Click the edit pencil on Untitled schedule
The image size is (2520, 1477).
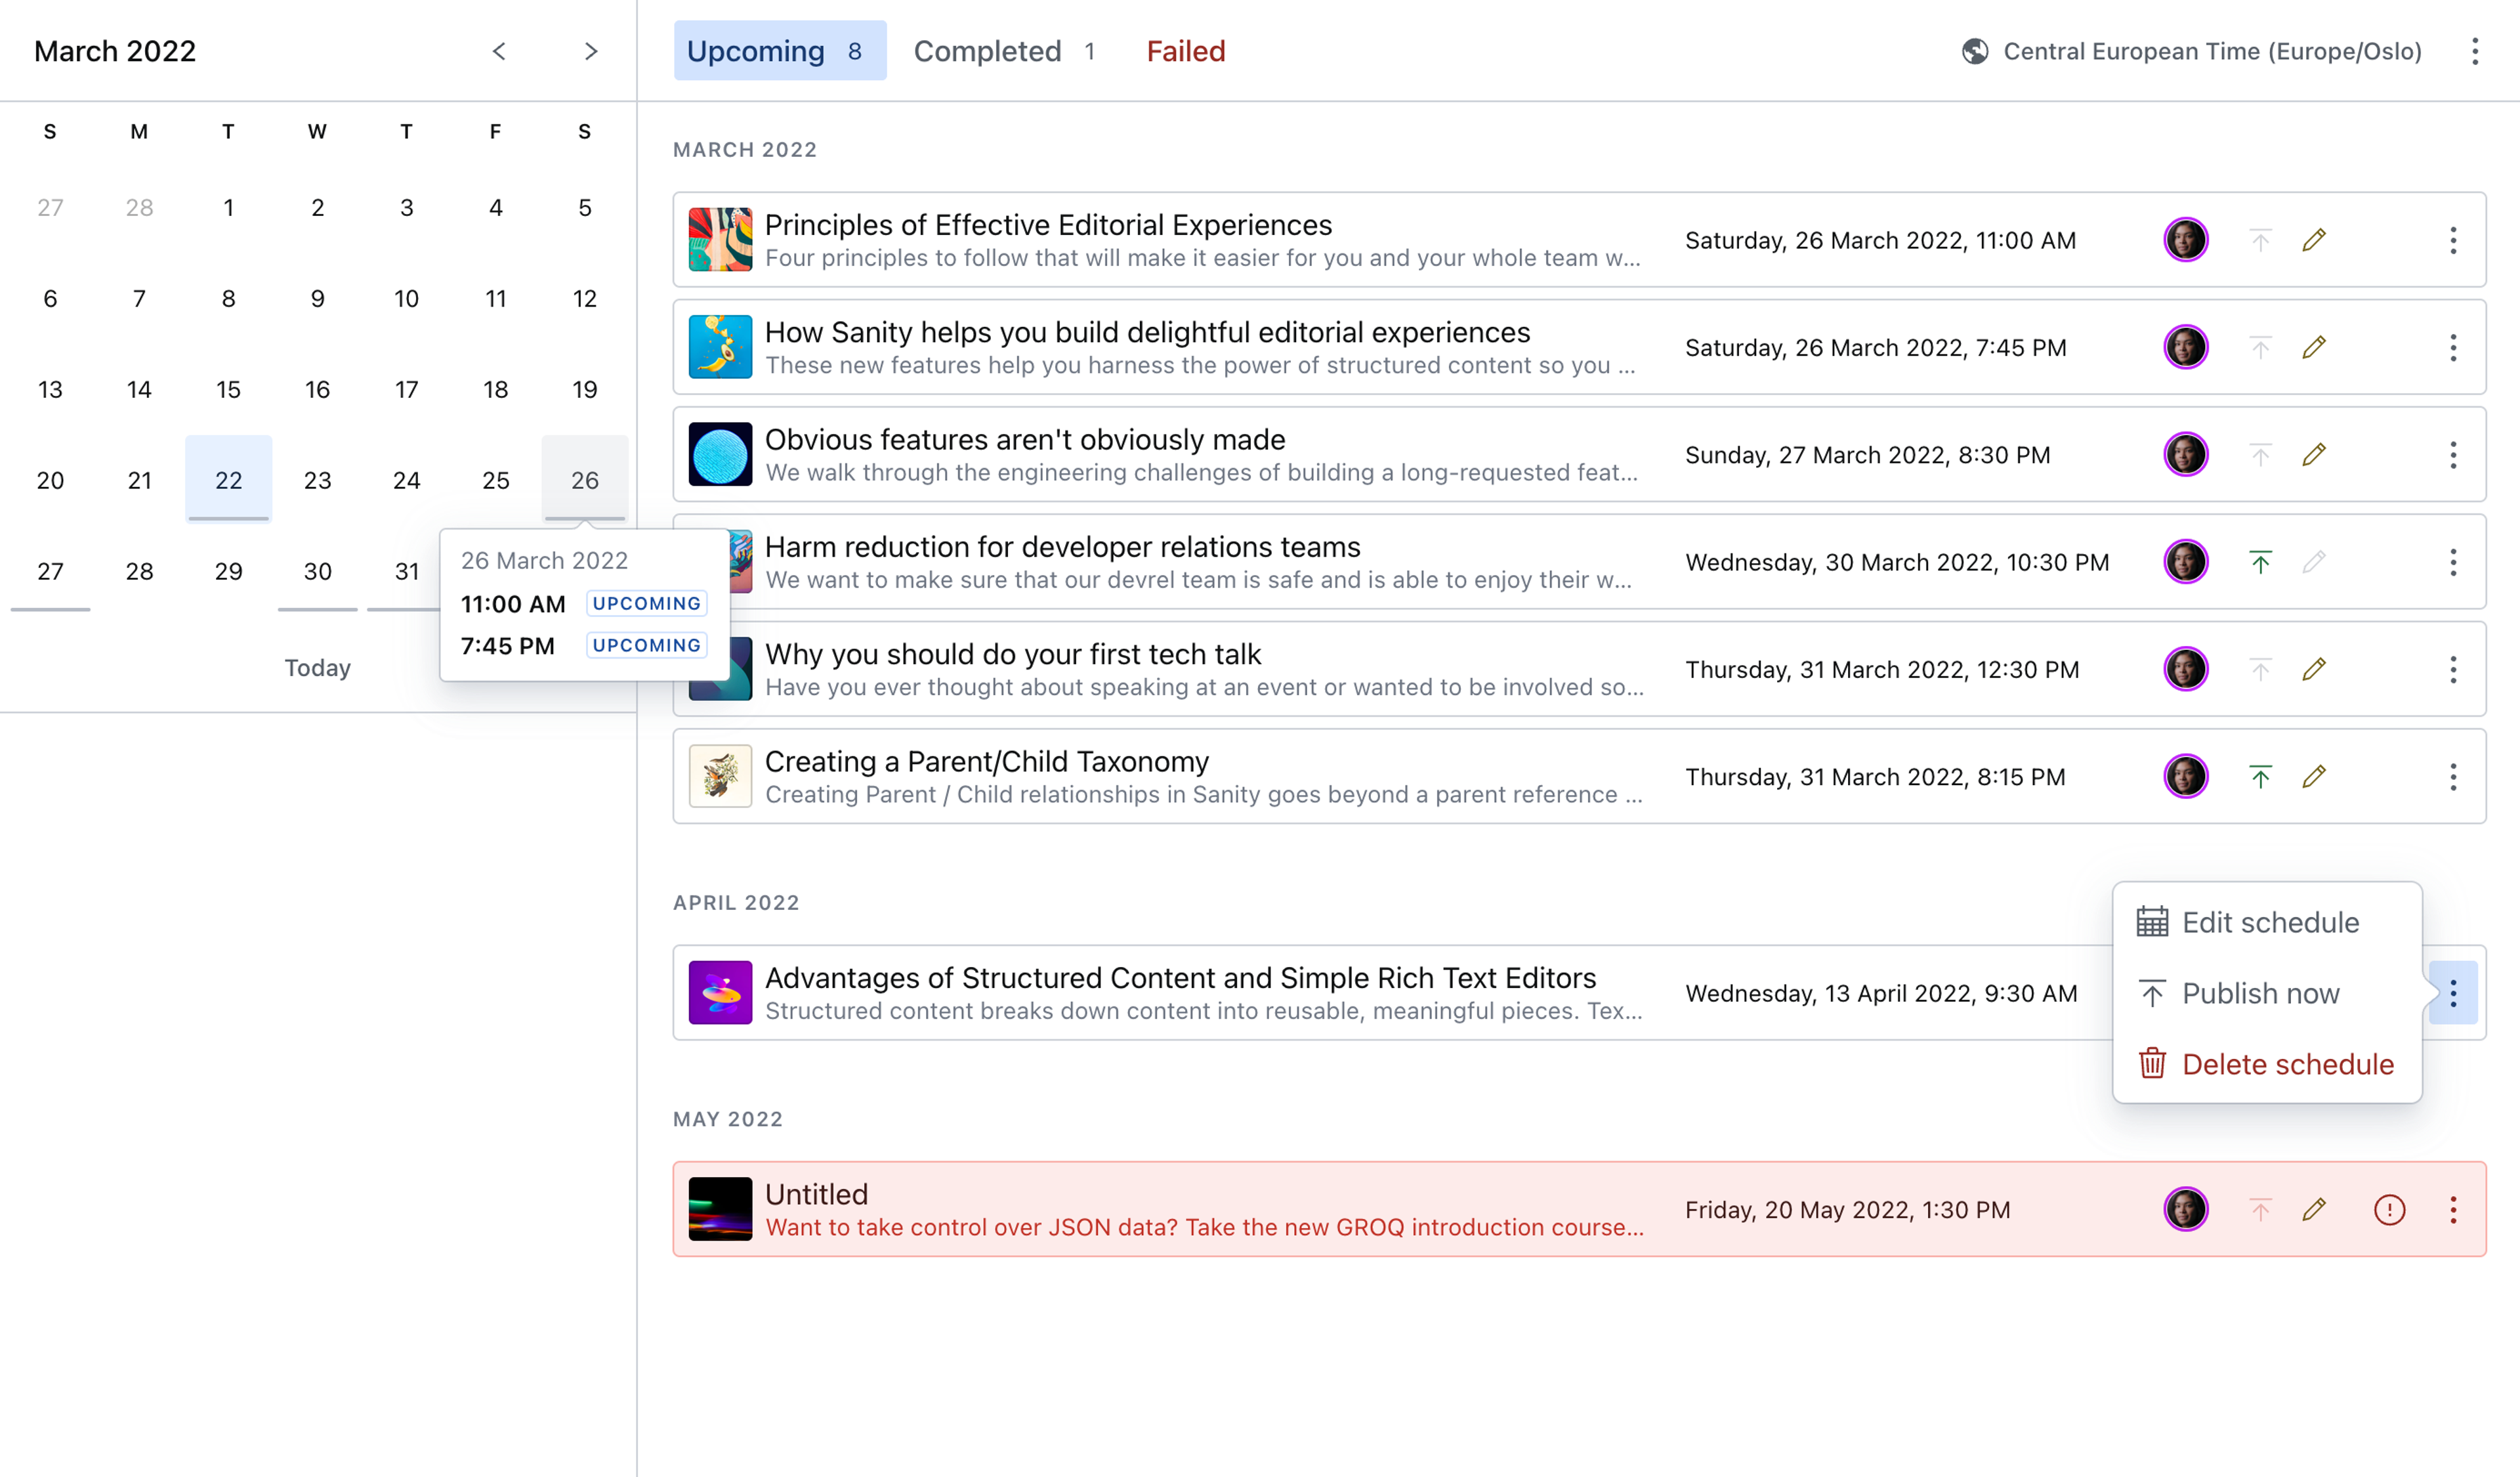(x=2313, y=1210)
